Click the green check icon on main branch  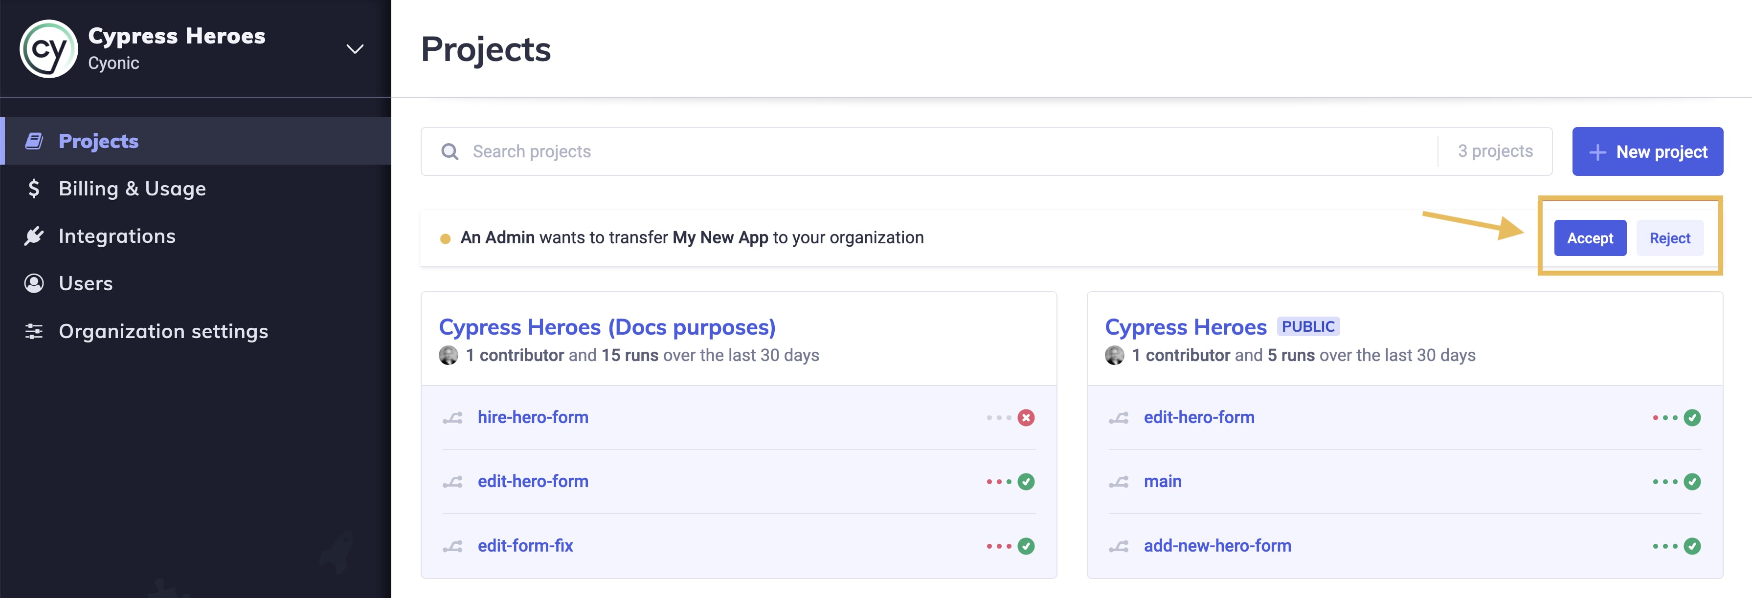[1692, 482]
